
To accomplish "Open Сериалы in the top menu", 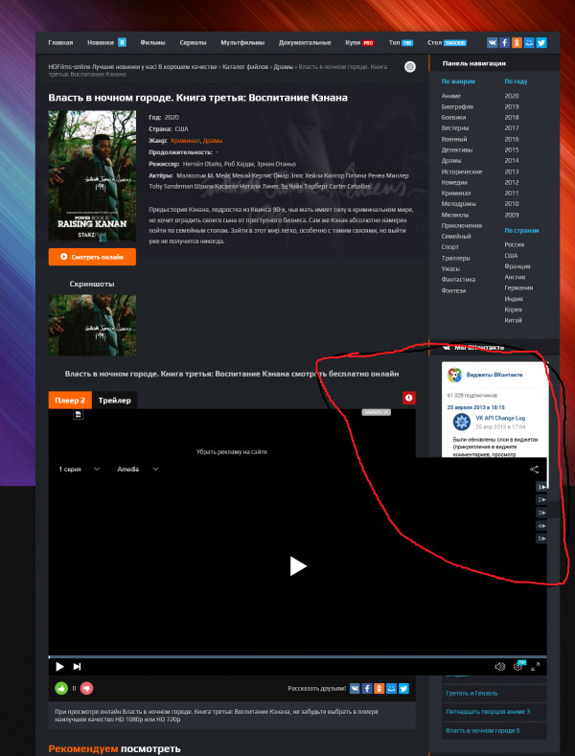I will 193,42.
